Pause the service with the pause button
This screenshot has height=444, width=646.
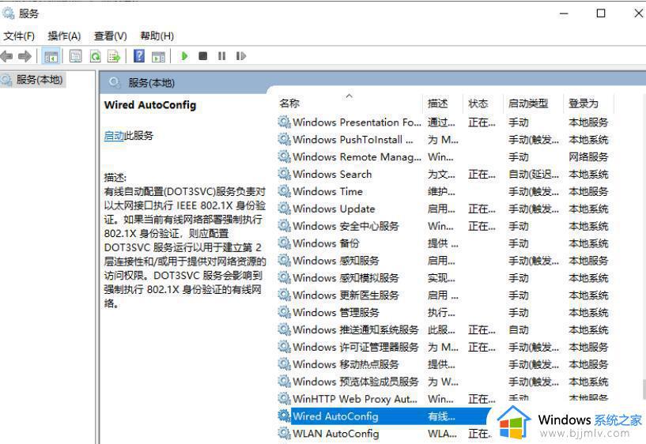(221, 56)
